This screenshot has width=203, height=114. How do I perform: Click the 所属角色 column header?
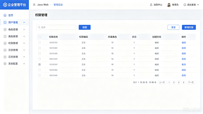click(112, 37)
